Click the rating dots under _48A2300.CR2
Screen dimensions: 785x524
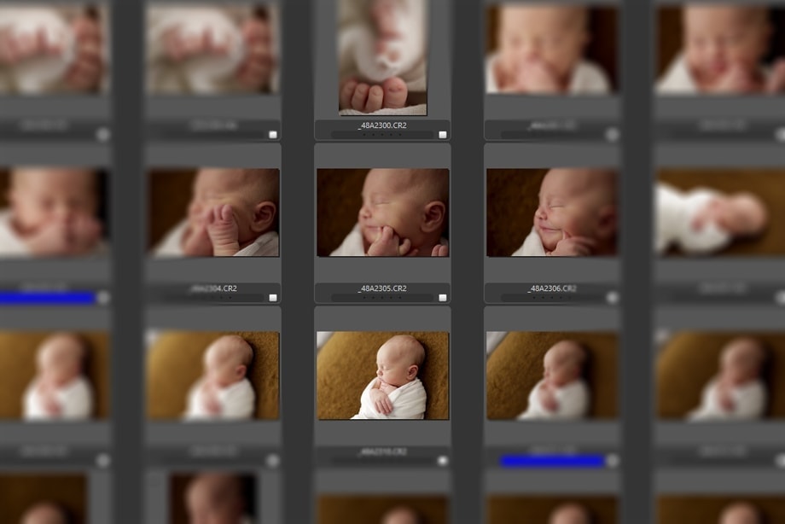click(x=382, y=135)
